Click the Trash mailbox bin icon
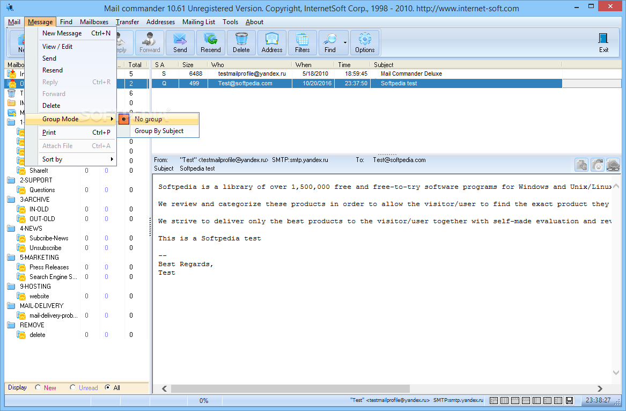626x411 pixels. (12, 93)
